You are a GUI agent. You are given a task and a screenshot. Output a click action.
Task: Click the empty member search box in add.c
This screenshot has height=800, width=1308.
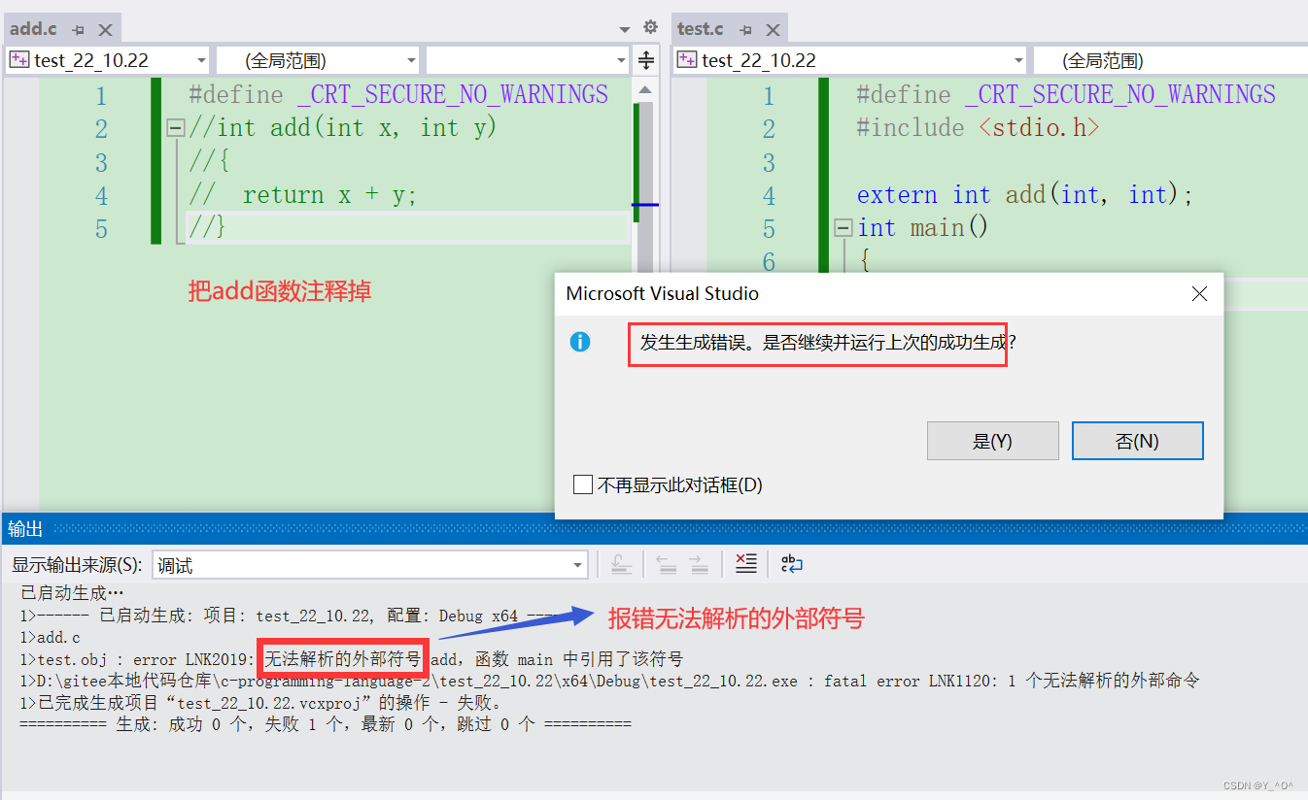coord(525,59)
